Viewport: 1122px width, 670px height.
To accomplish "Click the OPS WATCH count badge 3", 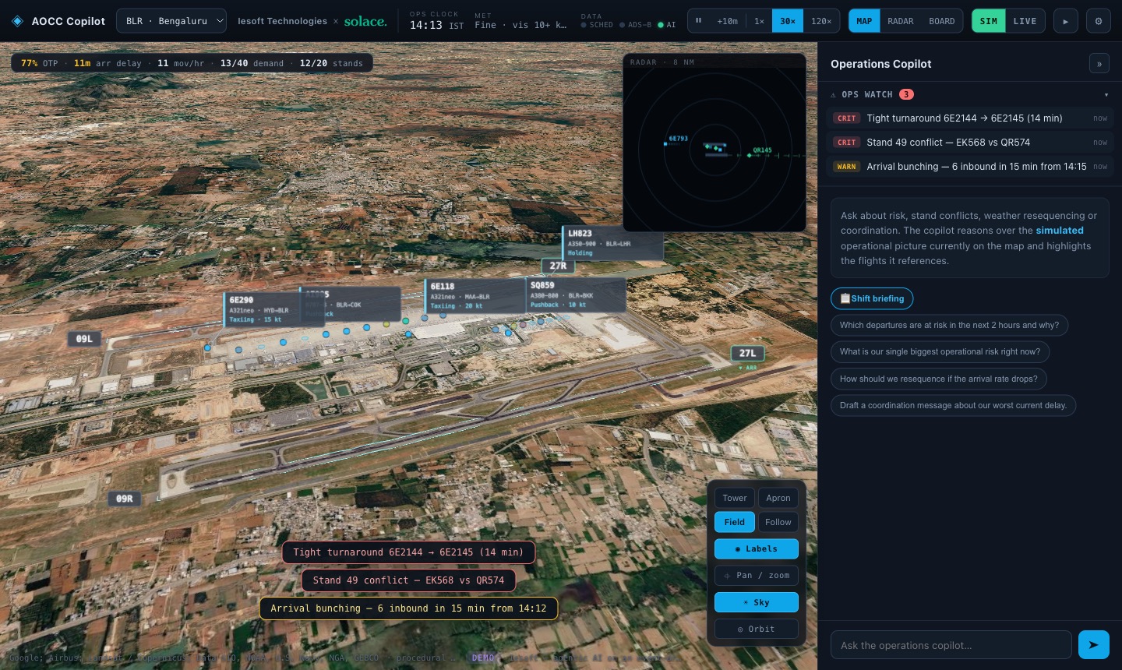I will click(906, 94).
